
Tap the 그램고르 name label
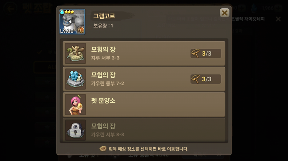[104, 16]
